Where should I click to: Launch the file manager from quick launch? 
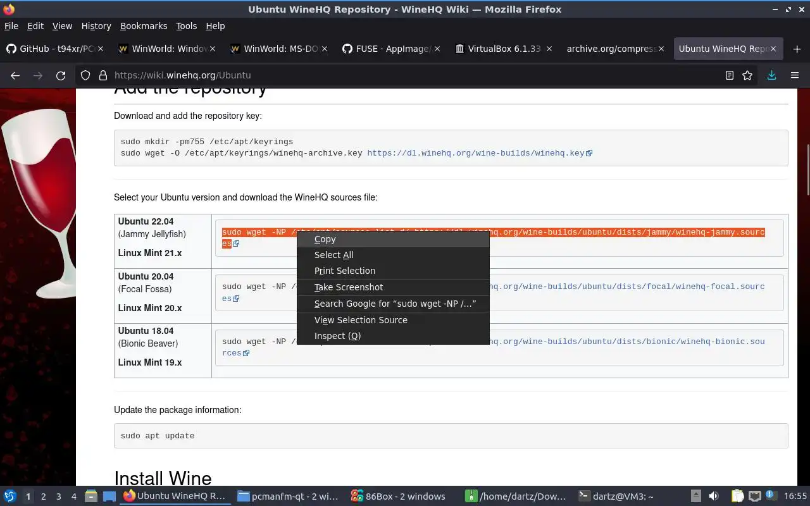pyautogui.click(x=91, y=497)
